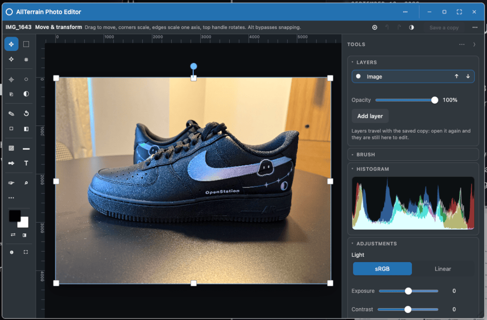Open more tools ellipsis in toolbox
Screen dimensions: 487x320
11,198
